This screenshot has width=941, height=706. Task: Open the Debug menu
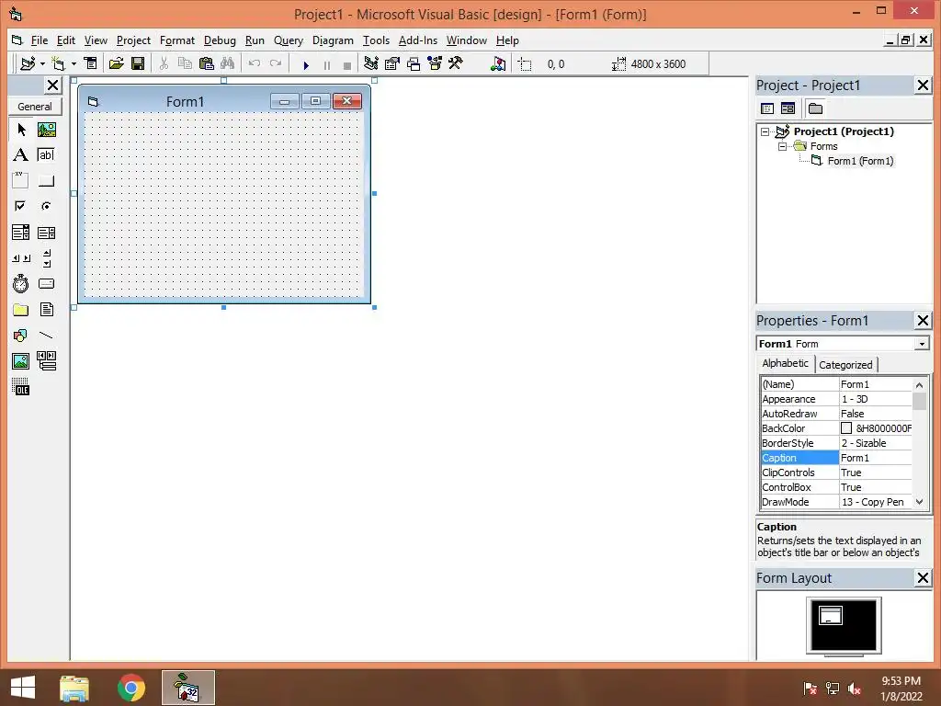click(220, 40)
